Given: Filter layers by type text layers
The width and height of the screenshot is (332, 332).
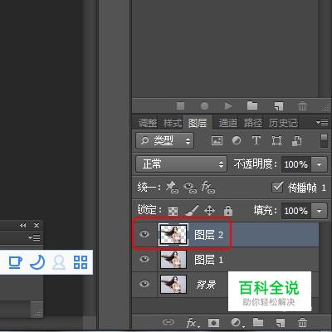Looking at the screenshot, I should [256, 140].
